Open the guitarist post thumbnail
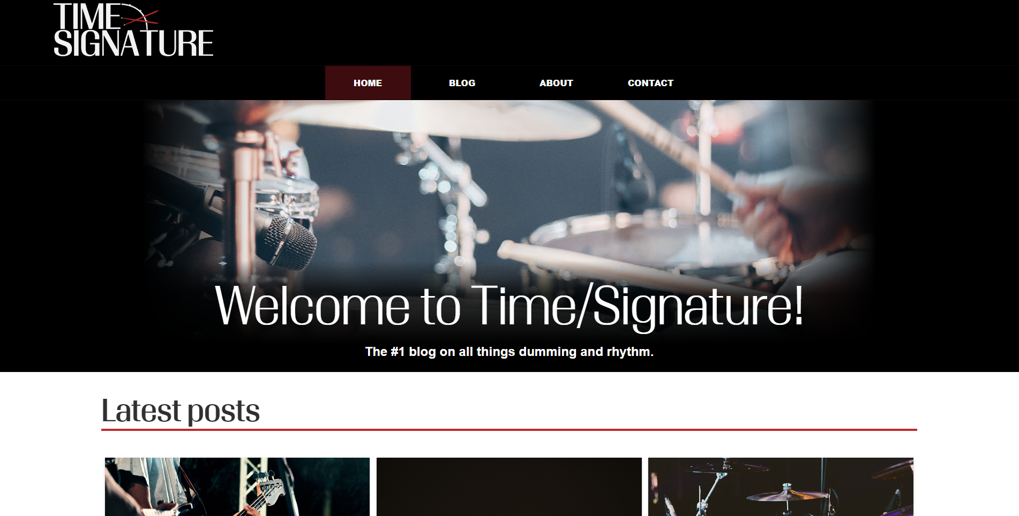 (237, 487)
